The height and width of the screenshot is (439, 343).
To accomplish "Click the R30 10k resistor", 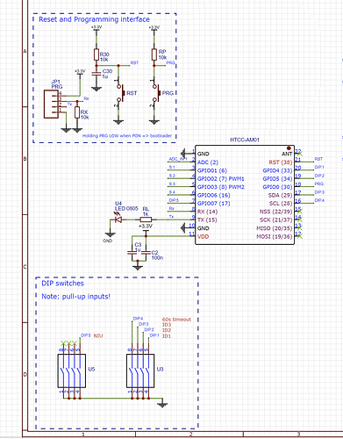I will [96, 54].
